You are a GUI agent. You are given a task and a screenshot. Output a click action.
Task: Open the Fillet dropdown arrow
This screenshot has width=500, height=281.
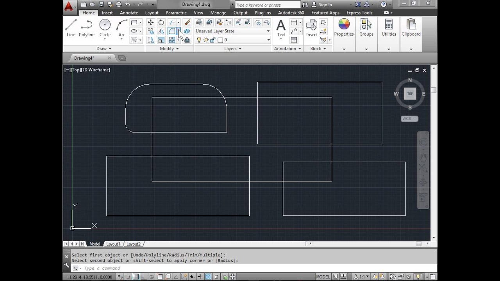(179, 31)
